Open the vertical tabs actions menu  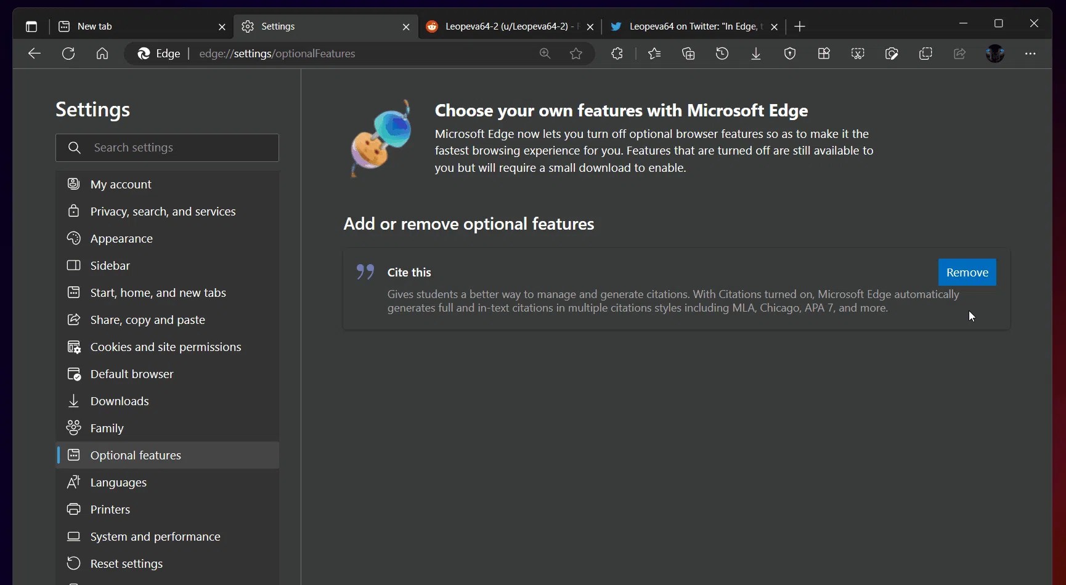[31, 26]
